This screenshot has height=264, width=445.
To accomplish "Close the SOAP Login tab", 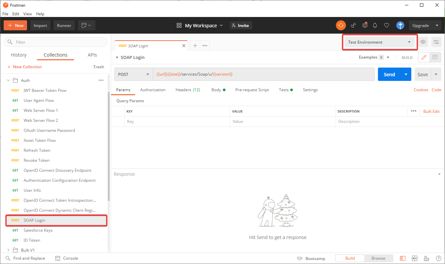I will 183,46.
